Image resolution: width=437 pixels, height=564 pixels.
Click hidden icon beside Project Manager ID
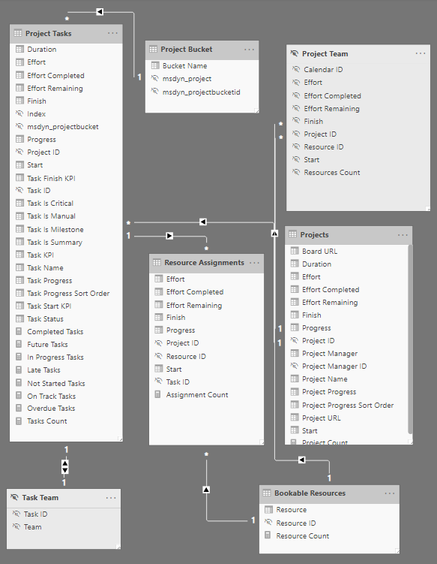(295, 366)
